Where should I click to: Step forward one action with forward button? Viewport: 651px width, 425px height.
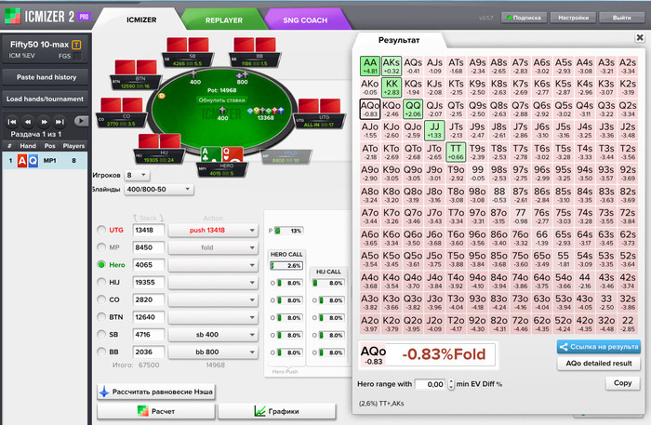point(44,122)
